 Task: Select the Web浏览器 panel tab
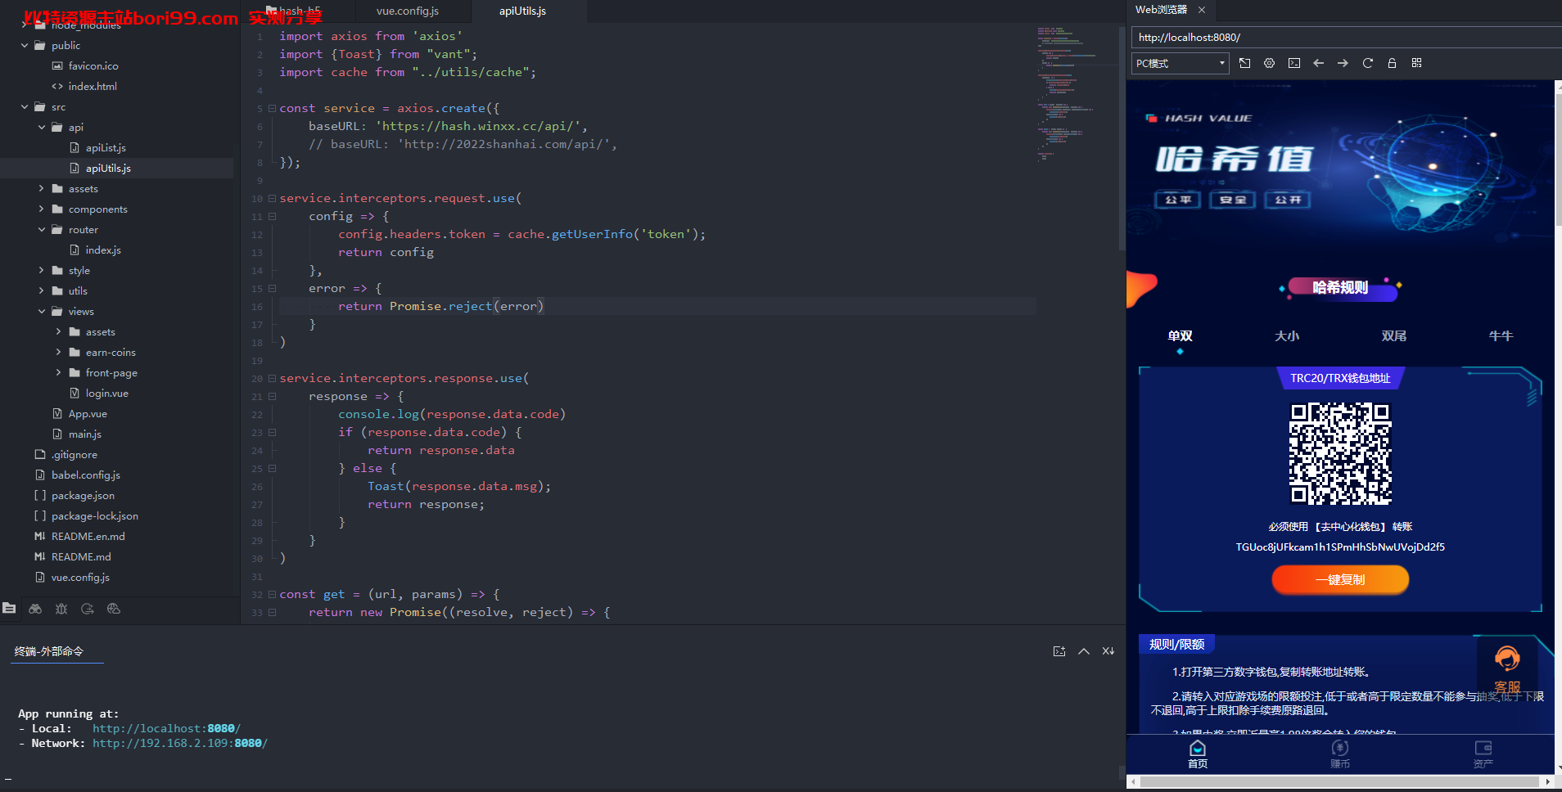pyautogui.click(x=1161, y=10)
